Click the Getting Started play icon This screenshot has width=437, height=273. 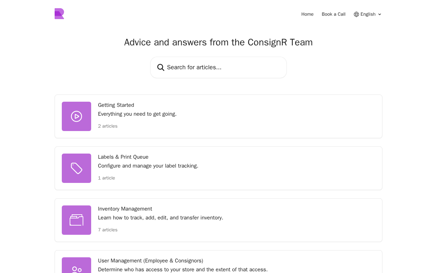[x=76, y=116]
